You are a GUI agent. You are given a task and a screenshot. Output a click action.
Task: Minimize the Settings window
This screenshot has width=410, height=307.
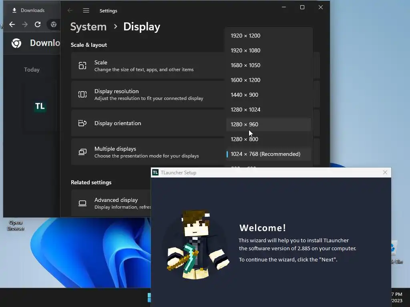284,7
